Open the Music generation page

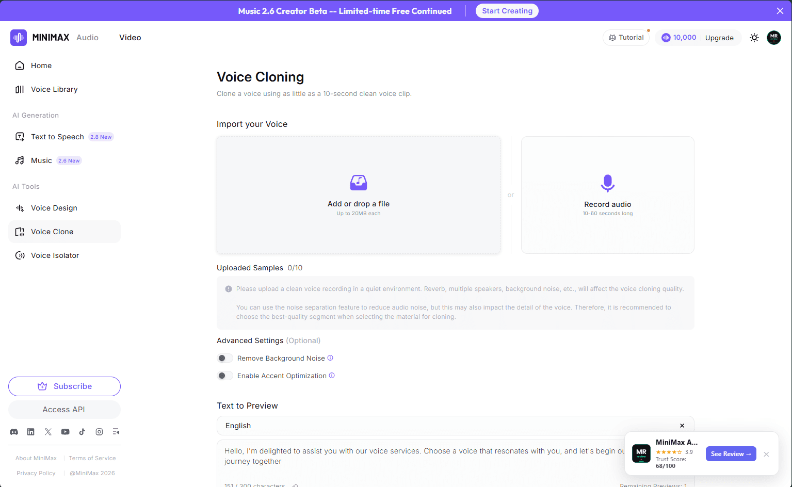coord(64,160)
